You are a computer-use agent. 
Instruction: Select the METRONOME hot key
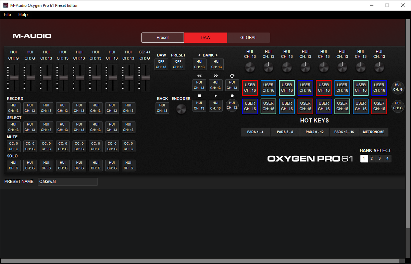[374, 132]
